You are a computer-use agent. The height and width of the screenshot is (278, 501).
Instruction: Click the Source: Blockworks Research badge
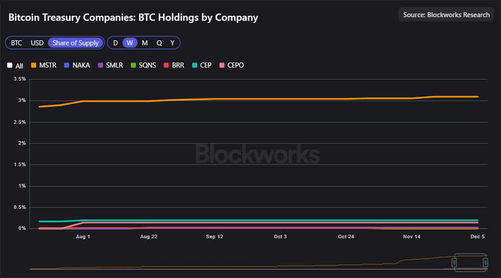tap(446, 15)
